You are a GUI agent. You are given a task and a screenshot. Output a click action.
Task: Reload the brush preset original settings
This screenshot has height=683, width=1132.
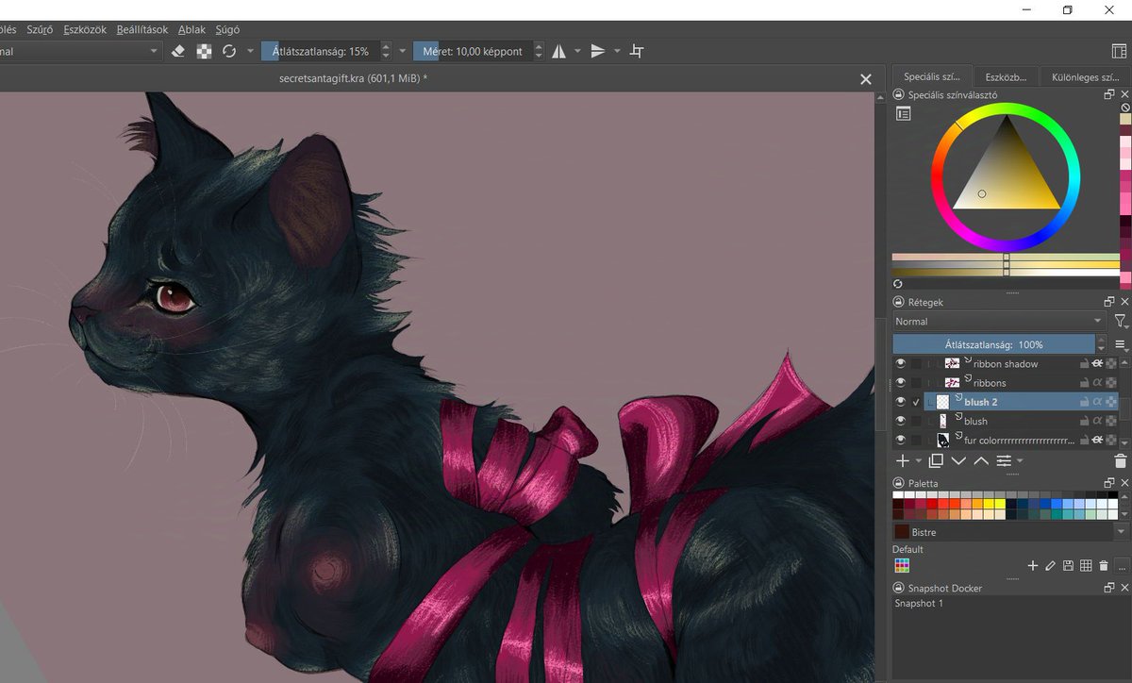(229, 50)
